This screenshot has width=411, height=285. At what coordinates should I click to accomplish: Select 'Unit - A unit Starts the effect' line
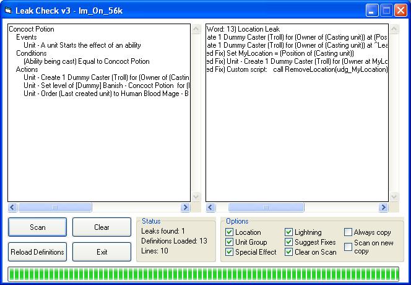pyautogui.click(x=82, y=45)
